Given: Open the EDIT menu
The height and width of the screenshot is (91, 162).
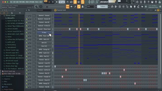Looking at the screenshot, I should pyautogui.click(x=14, y=2).
